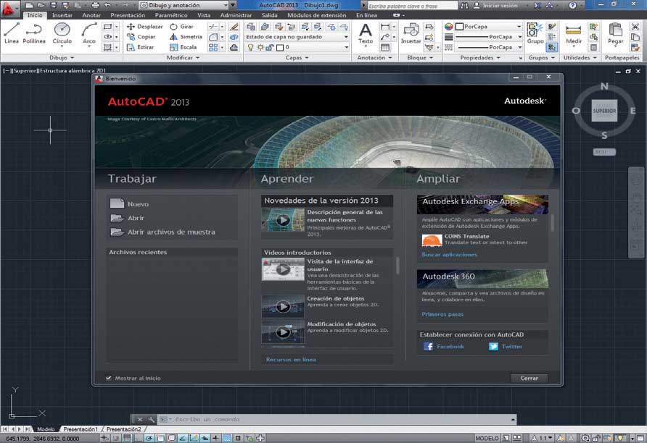Click the Grupo tool icon
The height and width of the screenshot is (443, 647).
point(535,33)
